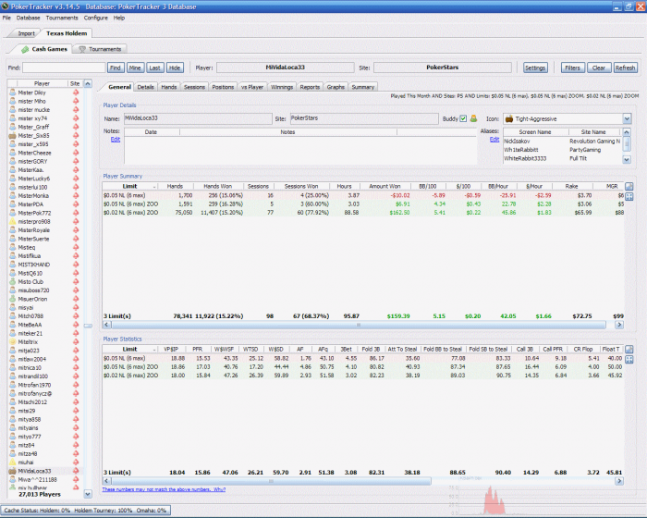The height and width of the screenshot is (518, 647).
Task: Open the Graphs tab
Action: point(336,87)
